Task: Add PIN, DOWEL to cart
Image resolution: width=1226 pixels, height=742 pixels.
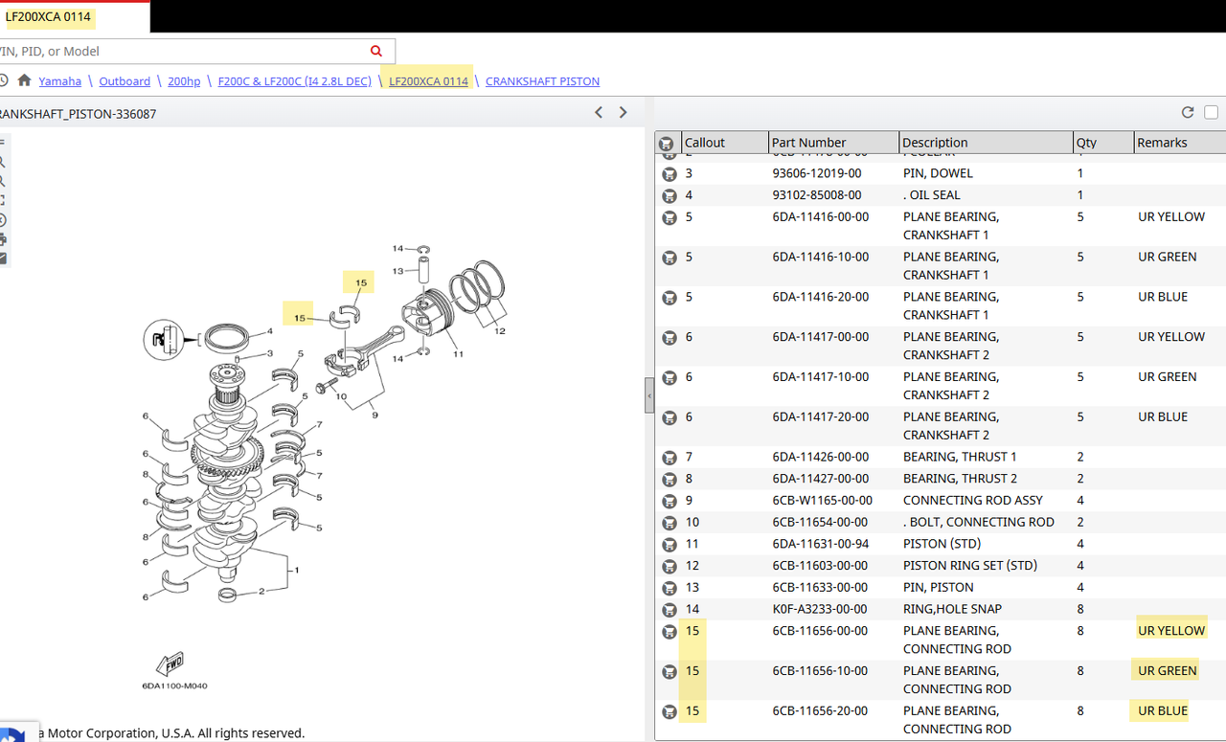Action: [x=669, y=174]
